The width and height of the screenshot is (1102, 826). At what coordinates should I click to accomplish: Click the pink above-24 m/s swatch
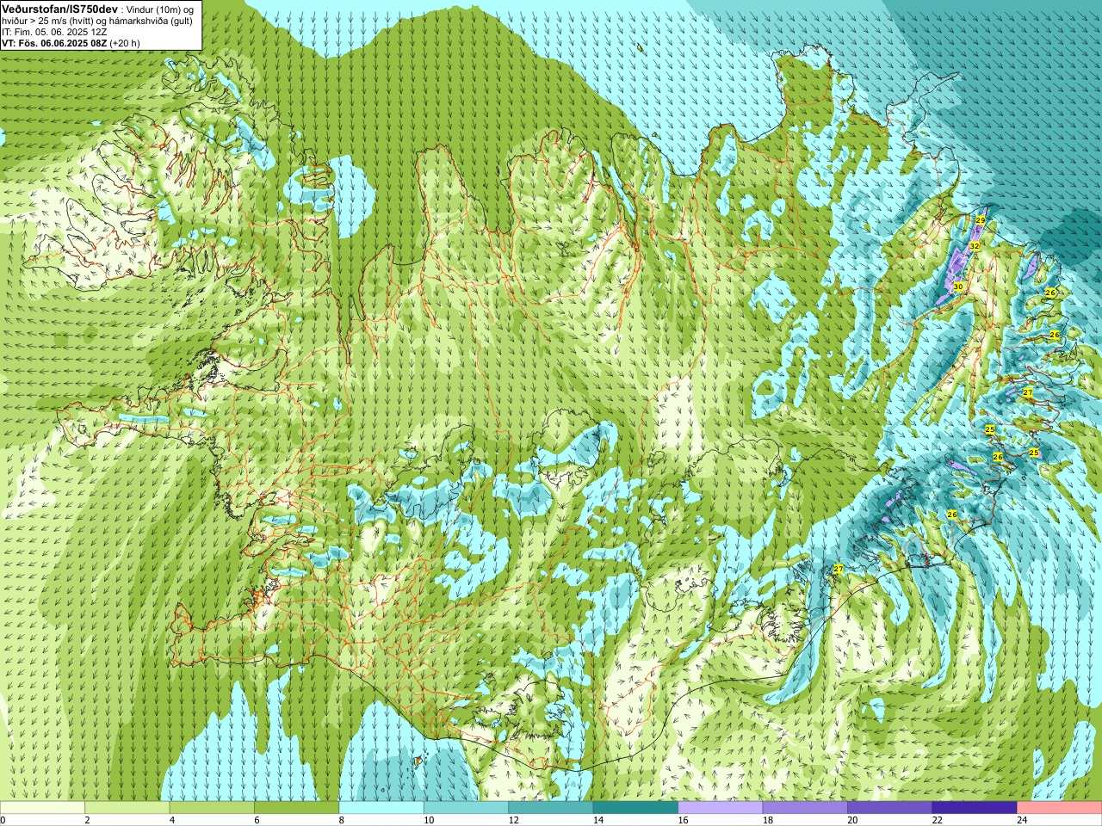click(x=1060, y=808)
